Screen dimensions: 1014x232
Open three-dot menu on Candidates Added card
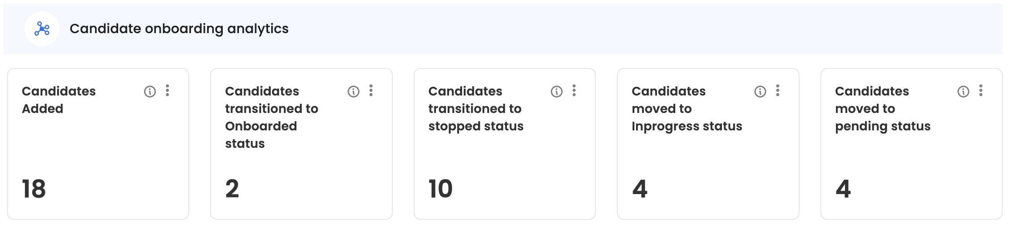point(167,91)
